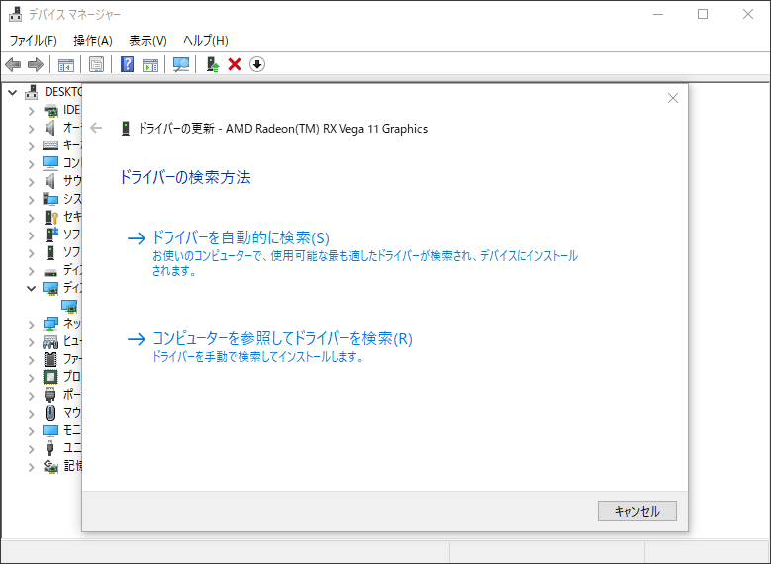Minimize the Device Manager window
This screenshot has width=771, height=564.
point(658,14)
